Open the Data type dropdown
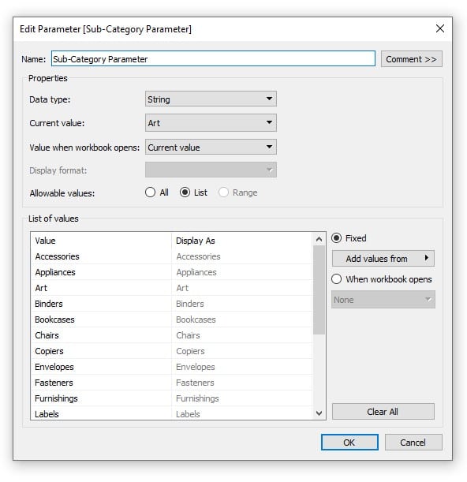 click(211, 99)
